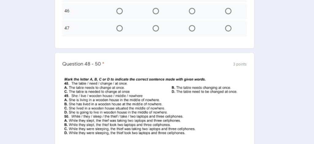The width and height of the screenshot is (314, 144).
Task: Click the row label 47
Action: pyautogui.click(x=67, y=28)
